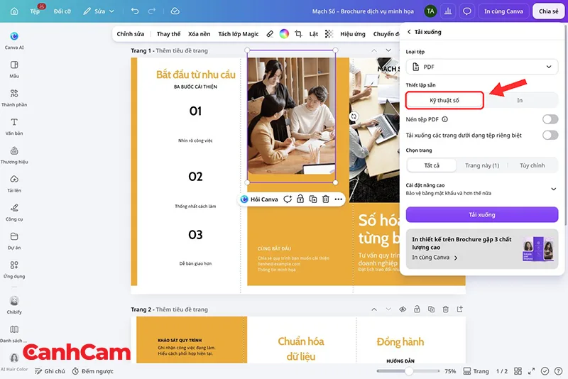568x379 pixels.
Task: Open the transparency checkerboard icon
Action: 329,33
